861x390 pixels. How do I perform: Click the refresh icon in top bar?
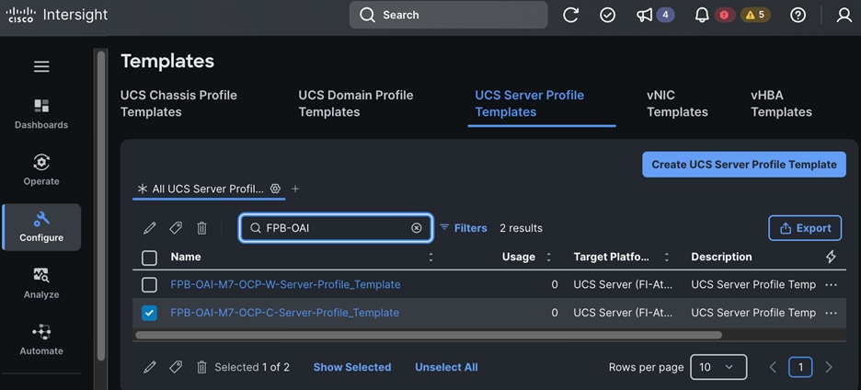point(570,15)
